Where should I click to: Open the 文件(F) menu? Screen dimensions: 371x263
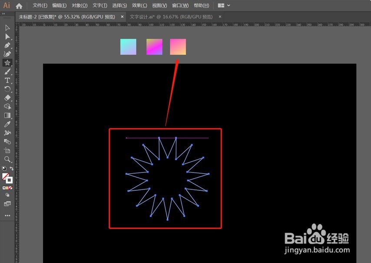(x=40, y=5)
